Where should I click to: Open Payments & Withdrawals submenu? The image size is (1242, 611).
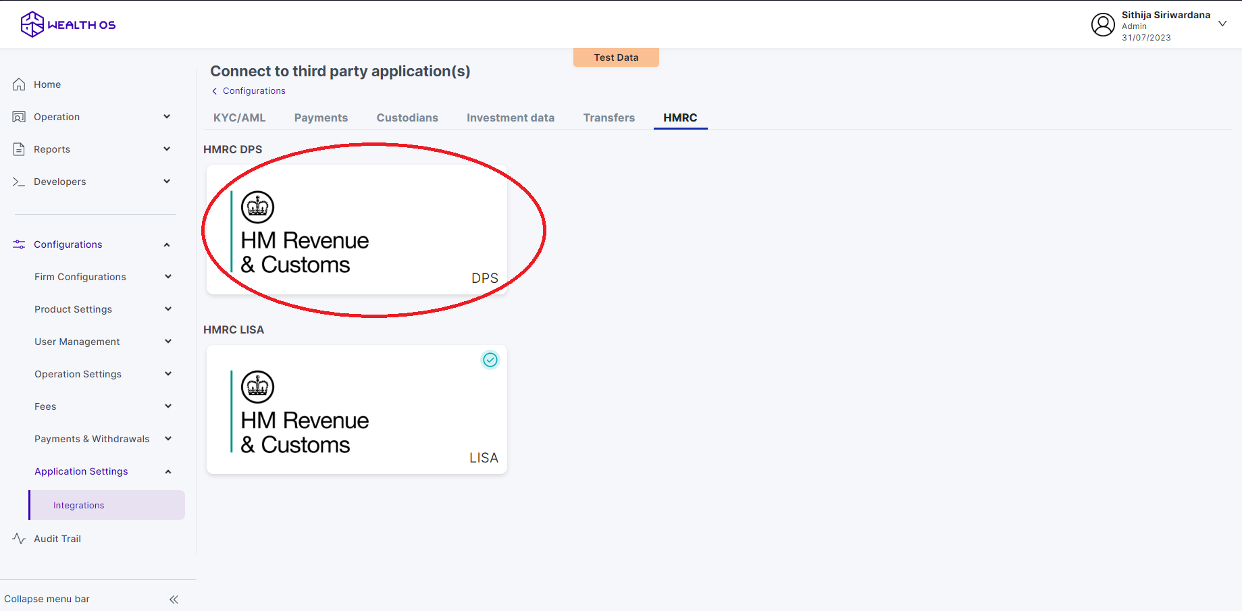92,439
